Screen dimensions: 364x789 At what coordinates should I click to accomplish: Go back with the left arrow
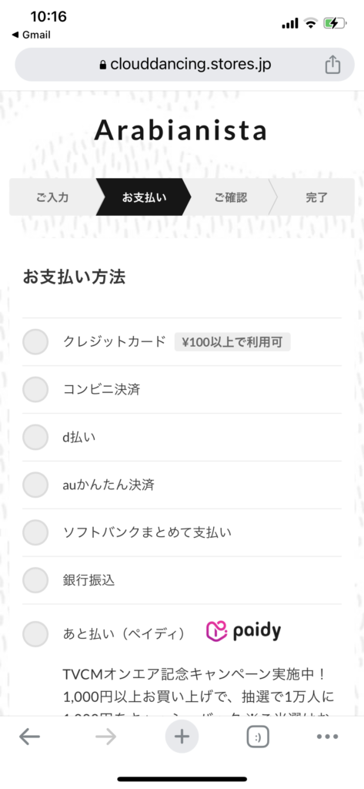click(30, 737)
